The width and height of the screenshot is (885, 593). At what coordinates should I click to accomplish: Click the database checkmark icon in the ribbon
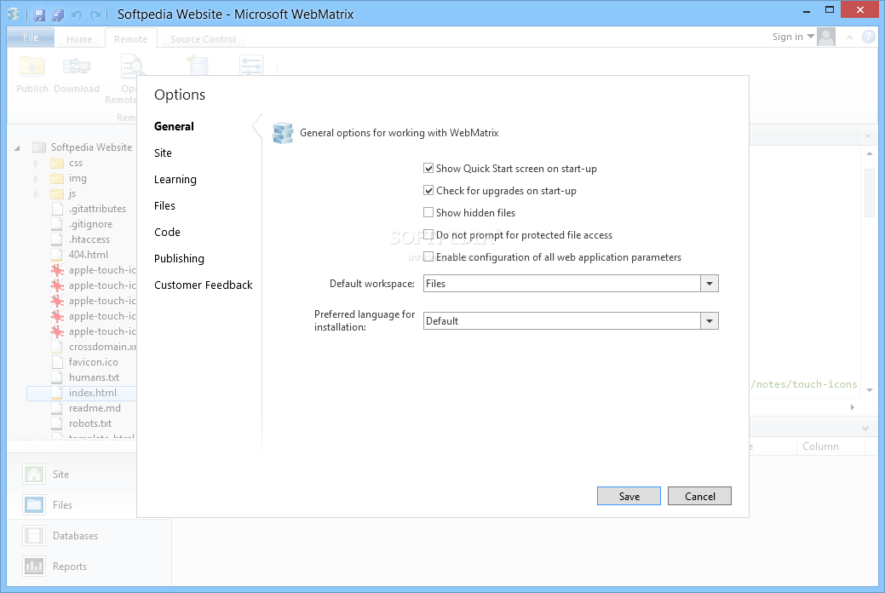pos(197,65)
